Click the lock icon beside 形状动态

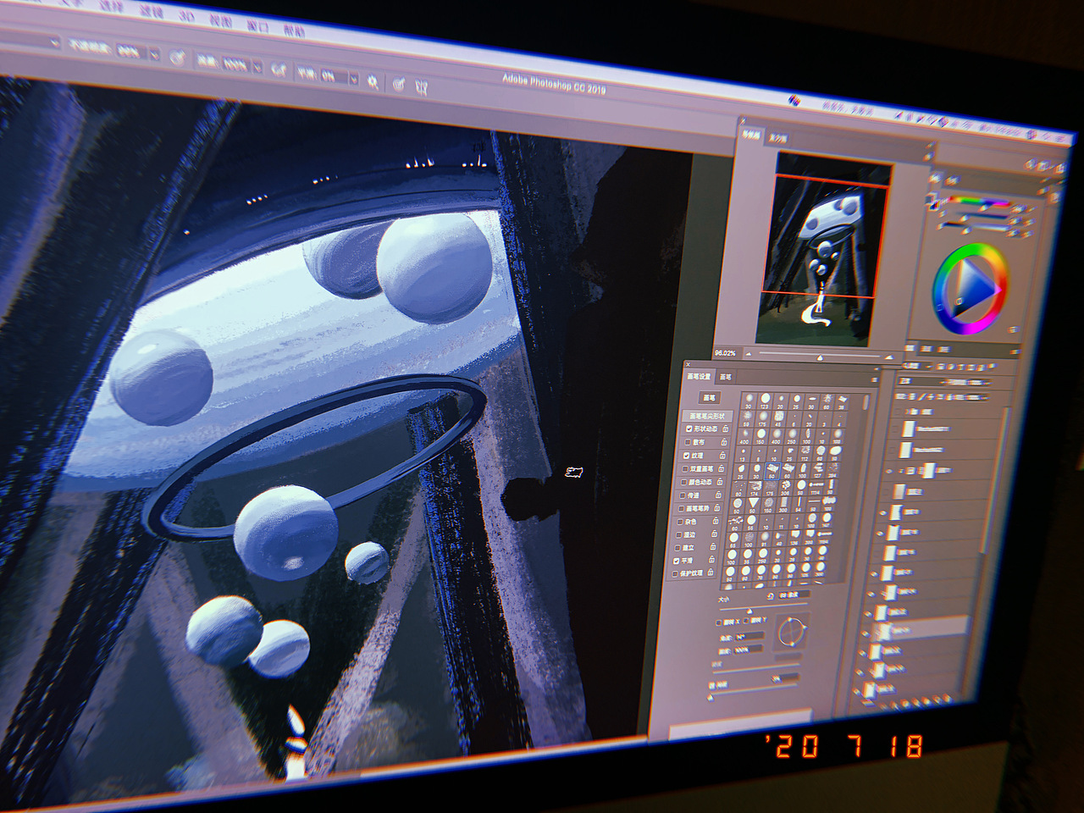tap(726, 429)
